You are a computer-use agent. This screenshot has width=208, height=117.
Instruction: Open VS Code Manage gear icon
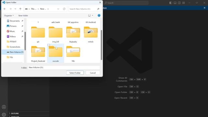[4, 115]
